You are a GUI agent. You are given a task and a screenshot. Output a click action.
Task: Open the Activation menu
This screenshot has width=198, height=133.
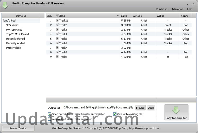pyautogui.click(x=177, y=9)
